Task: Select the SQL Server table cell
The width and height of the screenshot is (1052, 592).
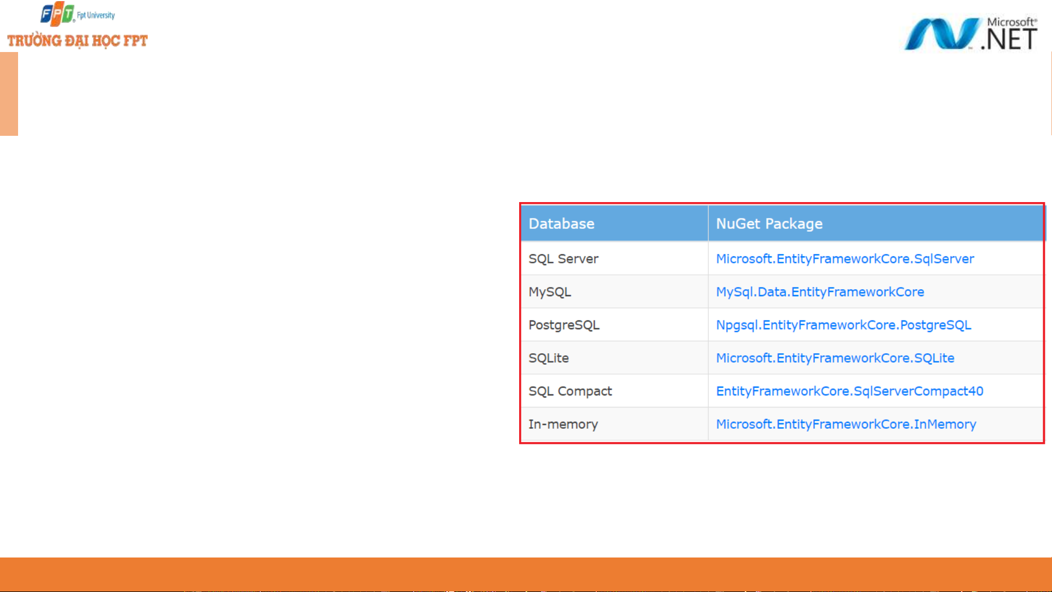Action: 563,259
